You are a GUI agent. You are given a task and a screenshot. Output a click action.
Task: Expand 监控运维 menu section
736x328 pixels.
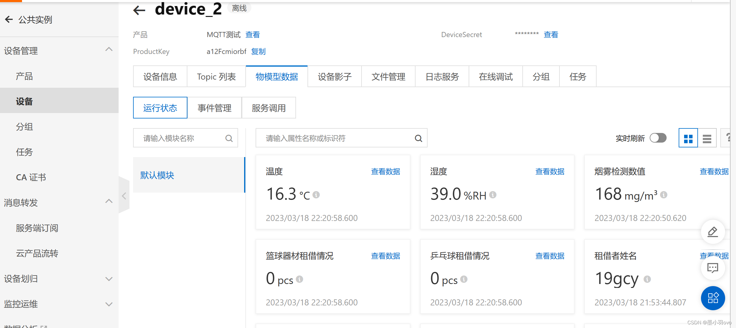[109, 304]
